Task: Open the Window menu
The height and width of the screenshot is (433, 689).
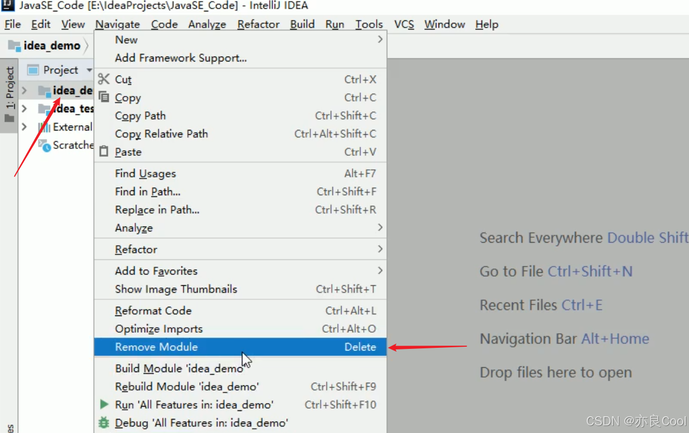Action: click(444, 24)
